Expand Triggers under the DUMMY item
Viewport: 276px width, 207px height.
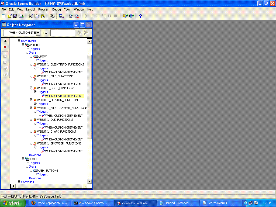(x=35, y=60)
